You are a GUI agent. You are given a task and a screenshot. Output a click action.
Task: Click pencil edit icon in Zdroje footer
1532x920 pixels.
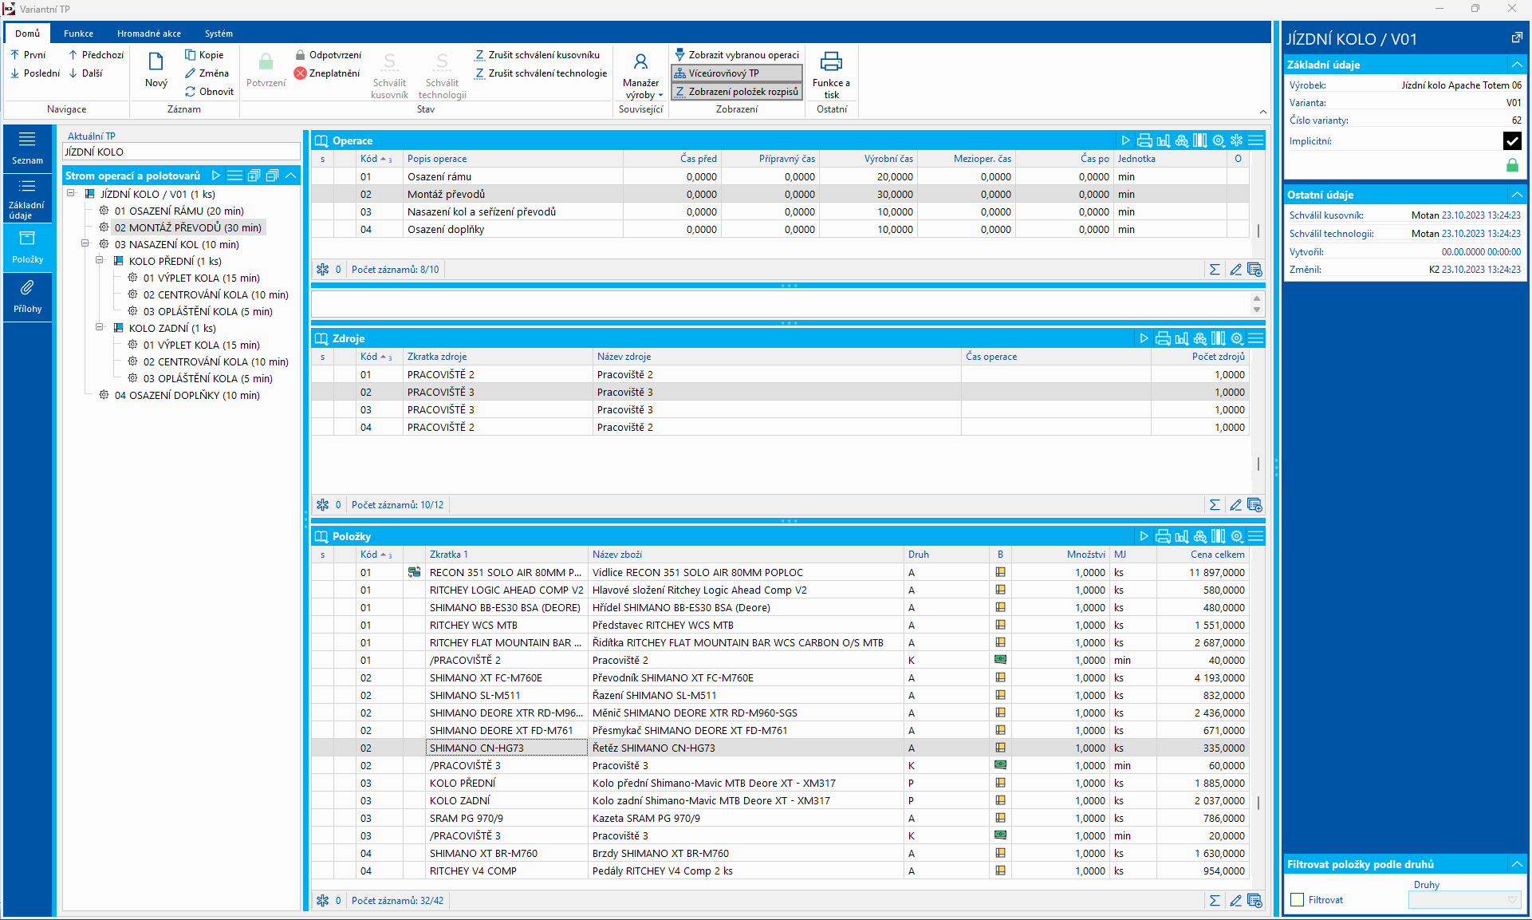pyautogui.click(x=1235, y=505)
